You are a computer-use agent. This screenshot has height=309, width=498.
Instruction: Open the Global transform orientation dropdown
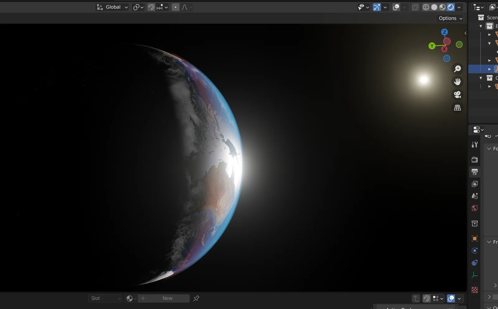112,7
